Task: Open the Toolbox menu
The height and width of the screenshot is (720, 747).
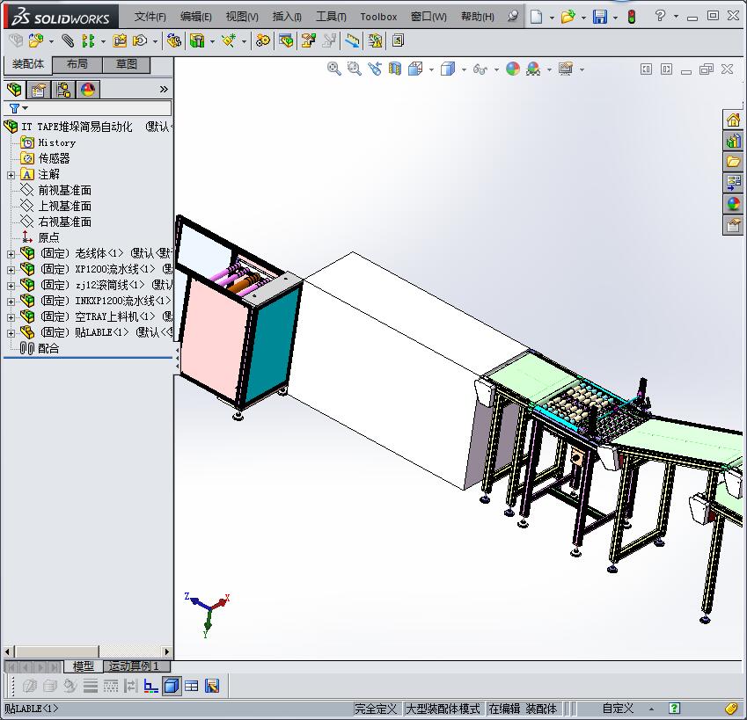Action: (378, 17)
